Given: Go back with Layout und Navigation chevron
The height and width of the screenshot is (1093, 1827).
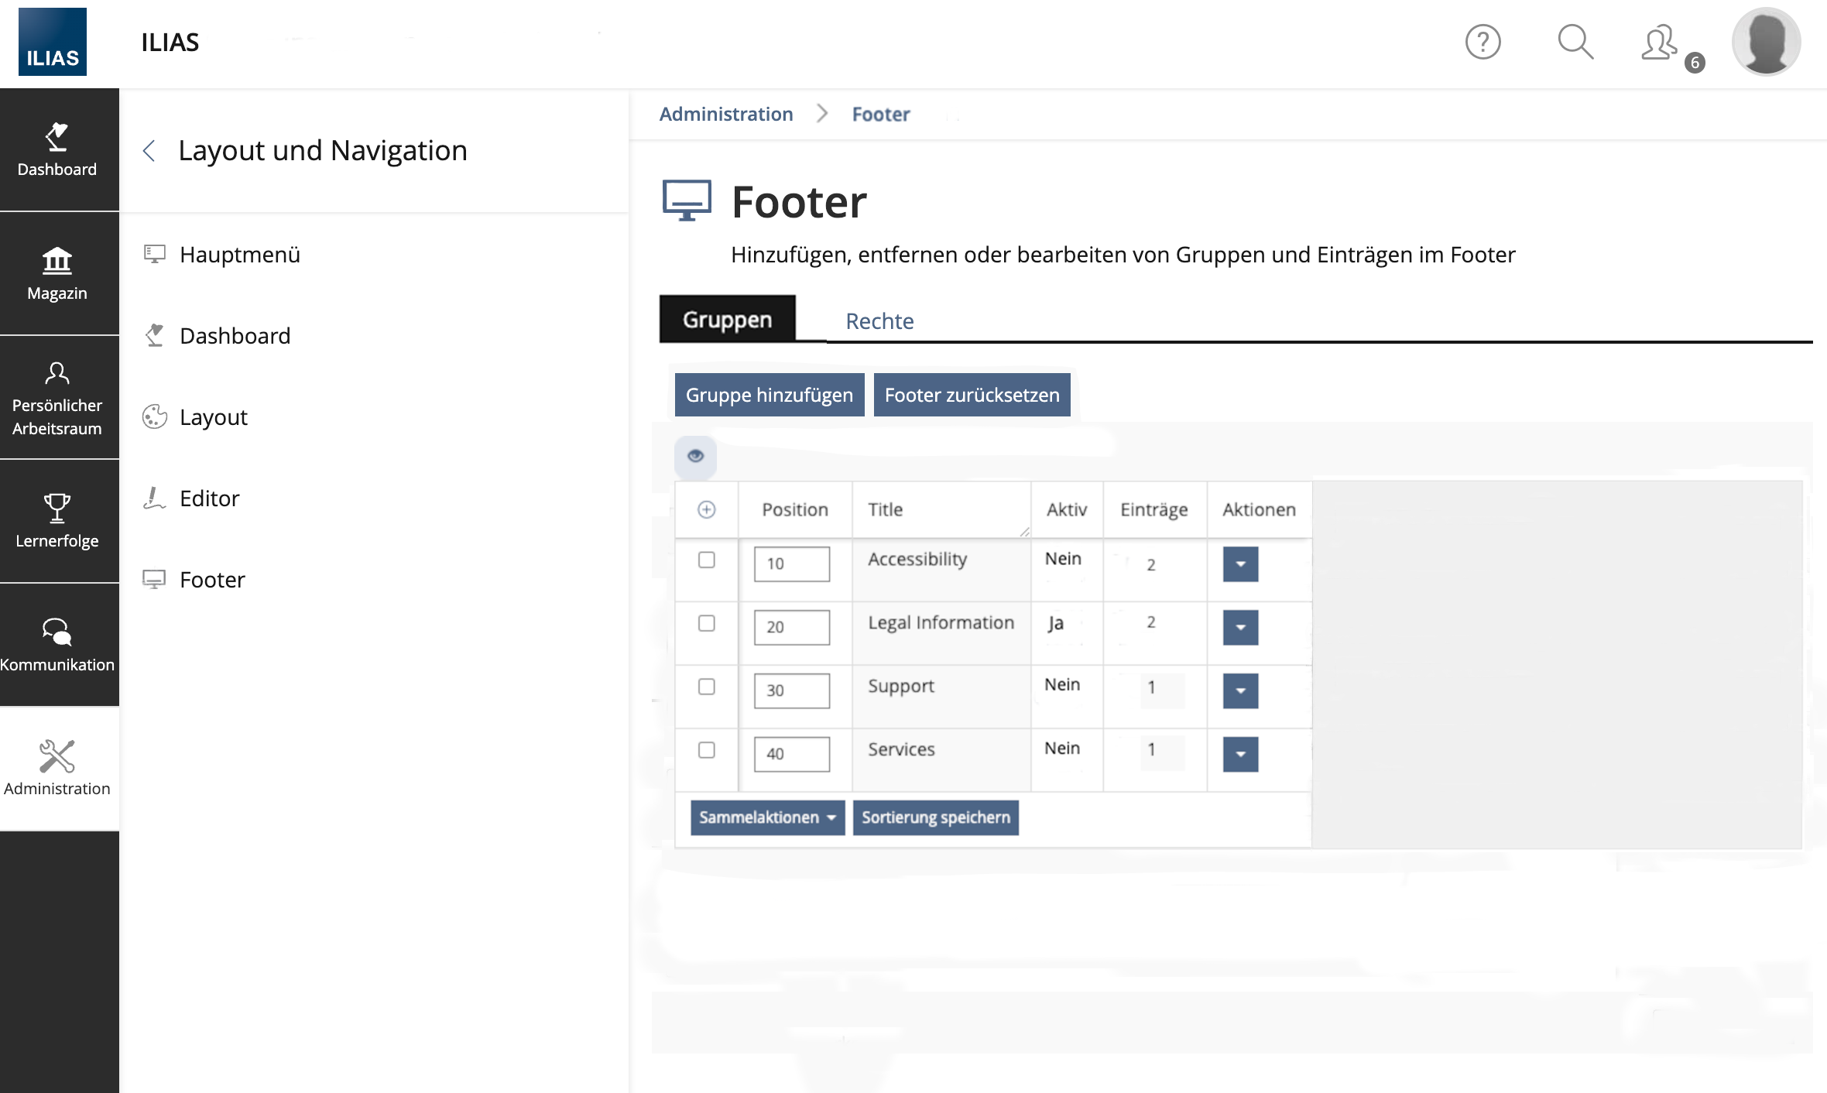Looking at the screenshot, I should pyautogui.click(x=150, y=150).
